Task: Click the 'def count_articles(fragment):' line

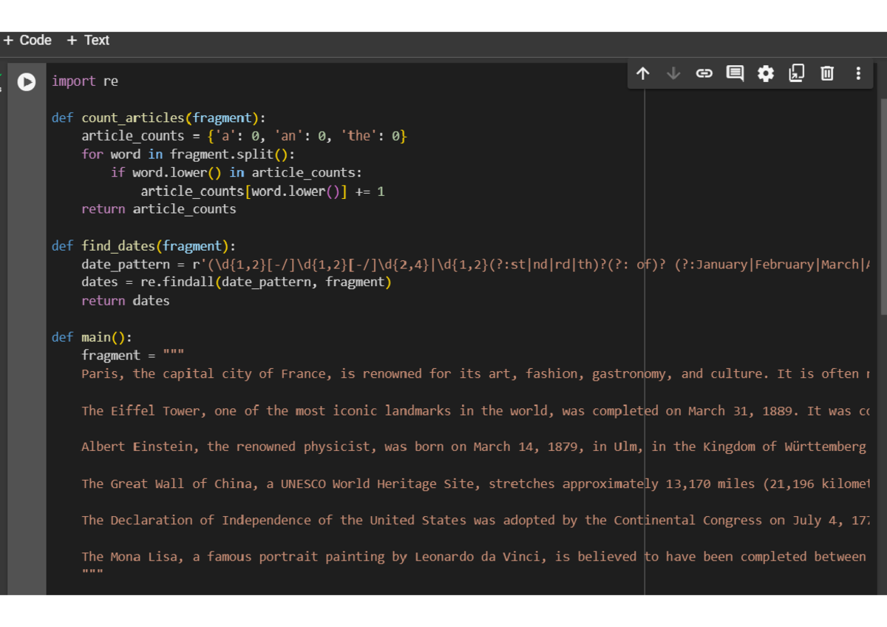Action: tap(158, 118)
